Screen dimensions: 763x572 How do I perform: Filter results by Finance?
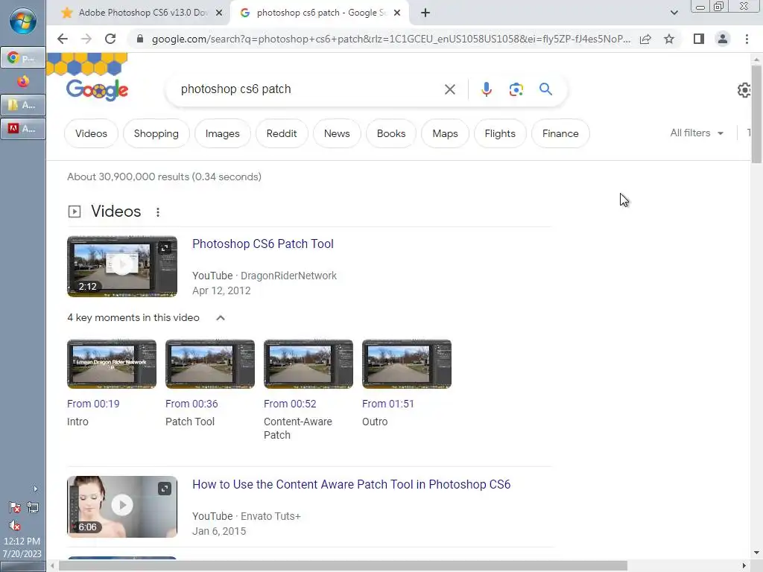(560, 133)
